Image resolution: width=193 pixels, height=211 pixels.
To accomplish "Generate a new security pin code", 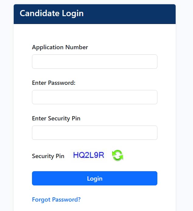I will coord(117,156).
